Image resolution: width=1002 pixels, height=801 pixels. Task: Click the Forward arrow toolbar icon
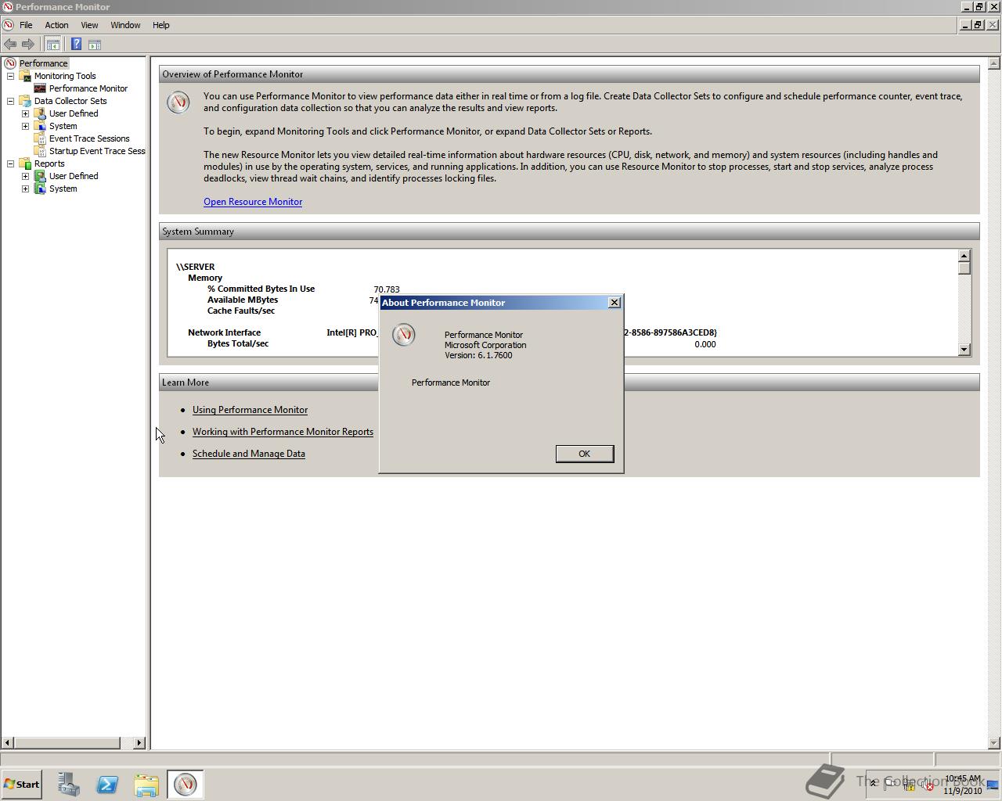pyautogui.click(x=28, y=45)
